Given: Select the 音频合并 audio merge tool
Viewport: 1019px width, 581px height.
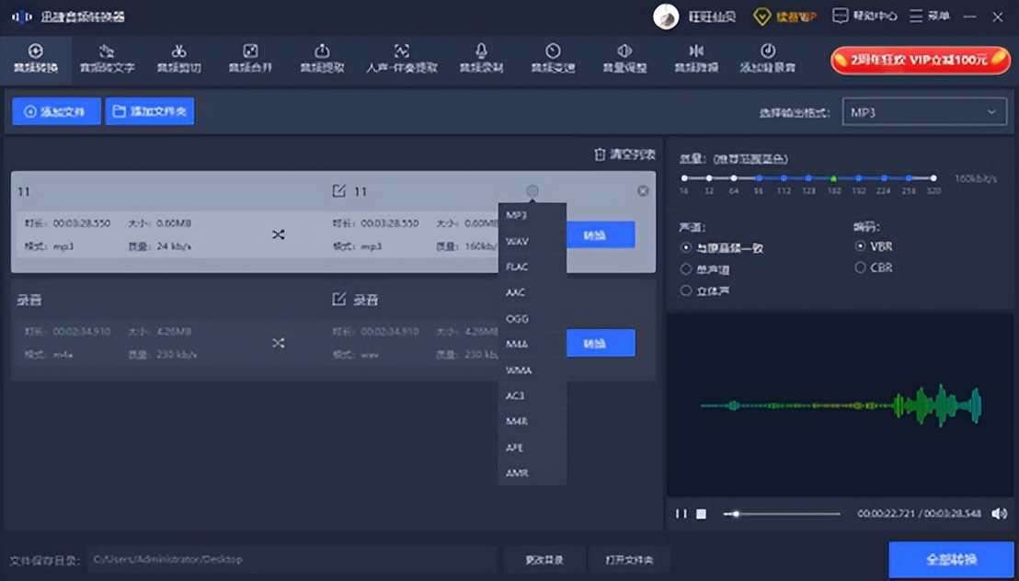Looking at the screenshot, I should point(248,58).
